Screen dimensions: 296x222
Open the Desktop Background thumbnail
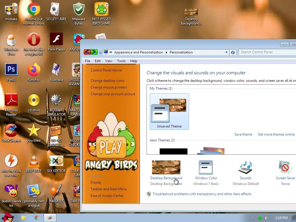[x=166, y=167]
